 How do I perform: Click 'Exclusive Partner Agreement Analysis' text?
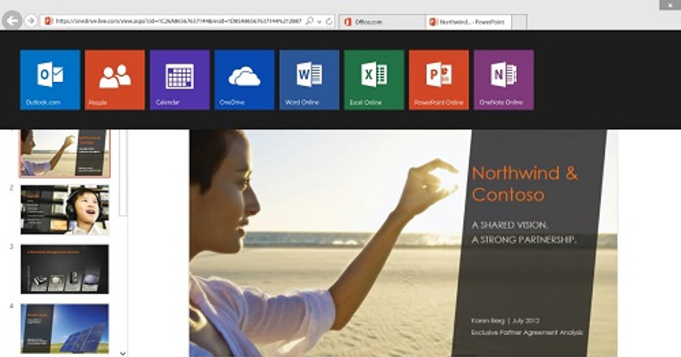tap(527, 333)
